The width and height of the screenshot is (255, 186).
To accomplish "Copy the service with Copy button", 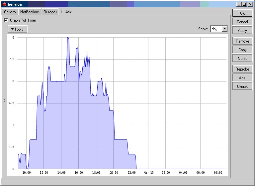I will pyautogui.click(x=242, y=50).
